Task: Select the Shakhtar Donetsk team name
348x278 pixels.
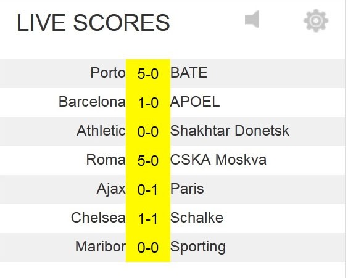Action: pyautogui.click(x=230, y=131)
